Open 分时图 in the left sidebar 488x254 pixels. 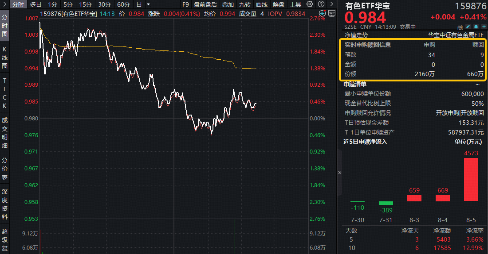(4, 26)
